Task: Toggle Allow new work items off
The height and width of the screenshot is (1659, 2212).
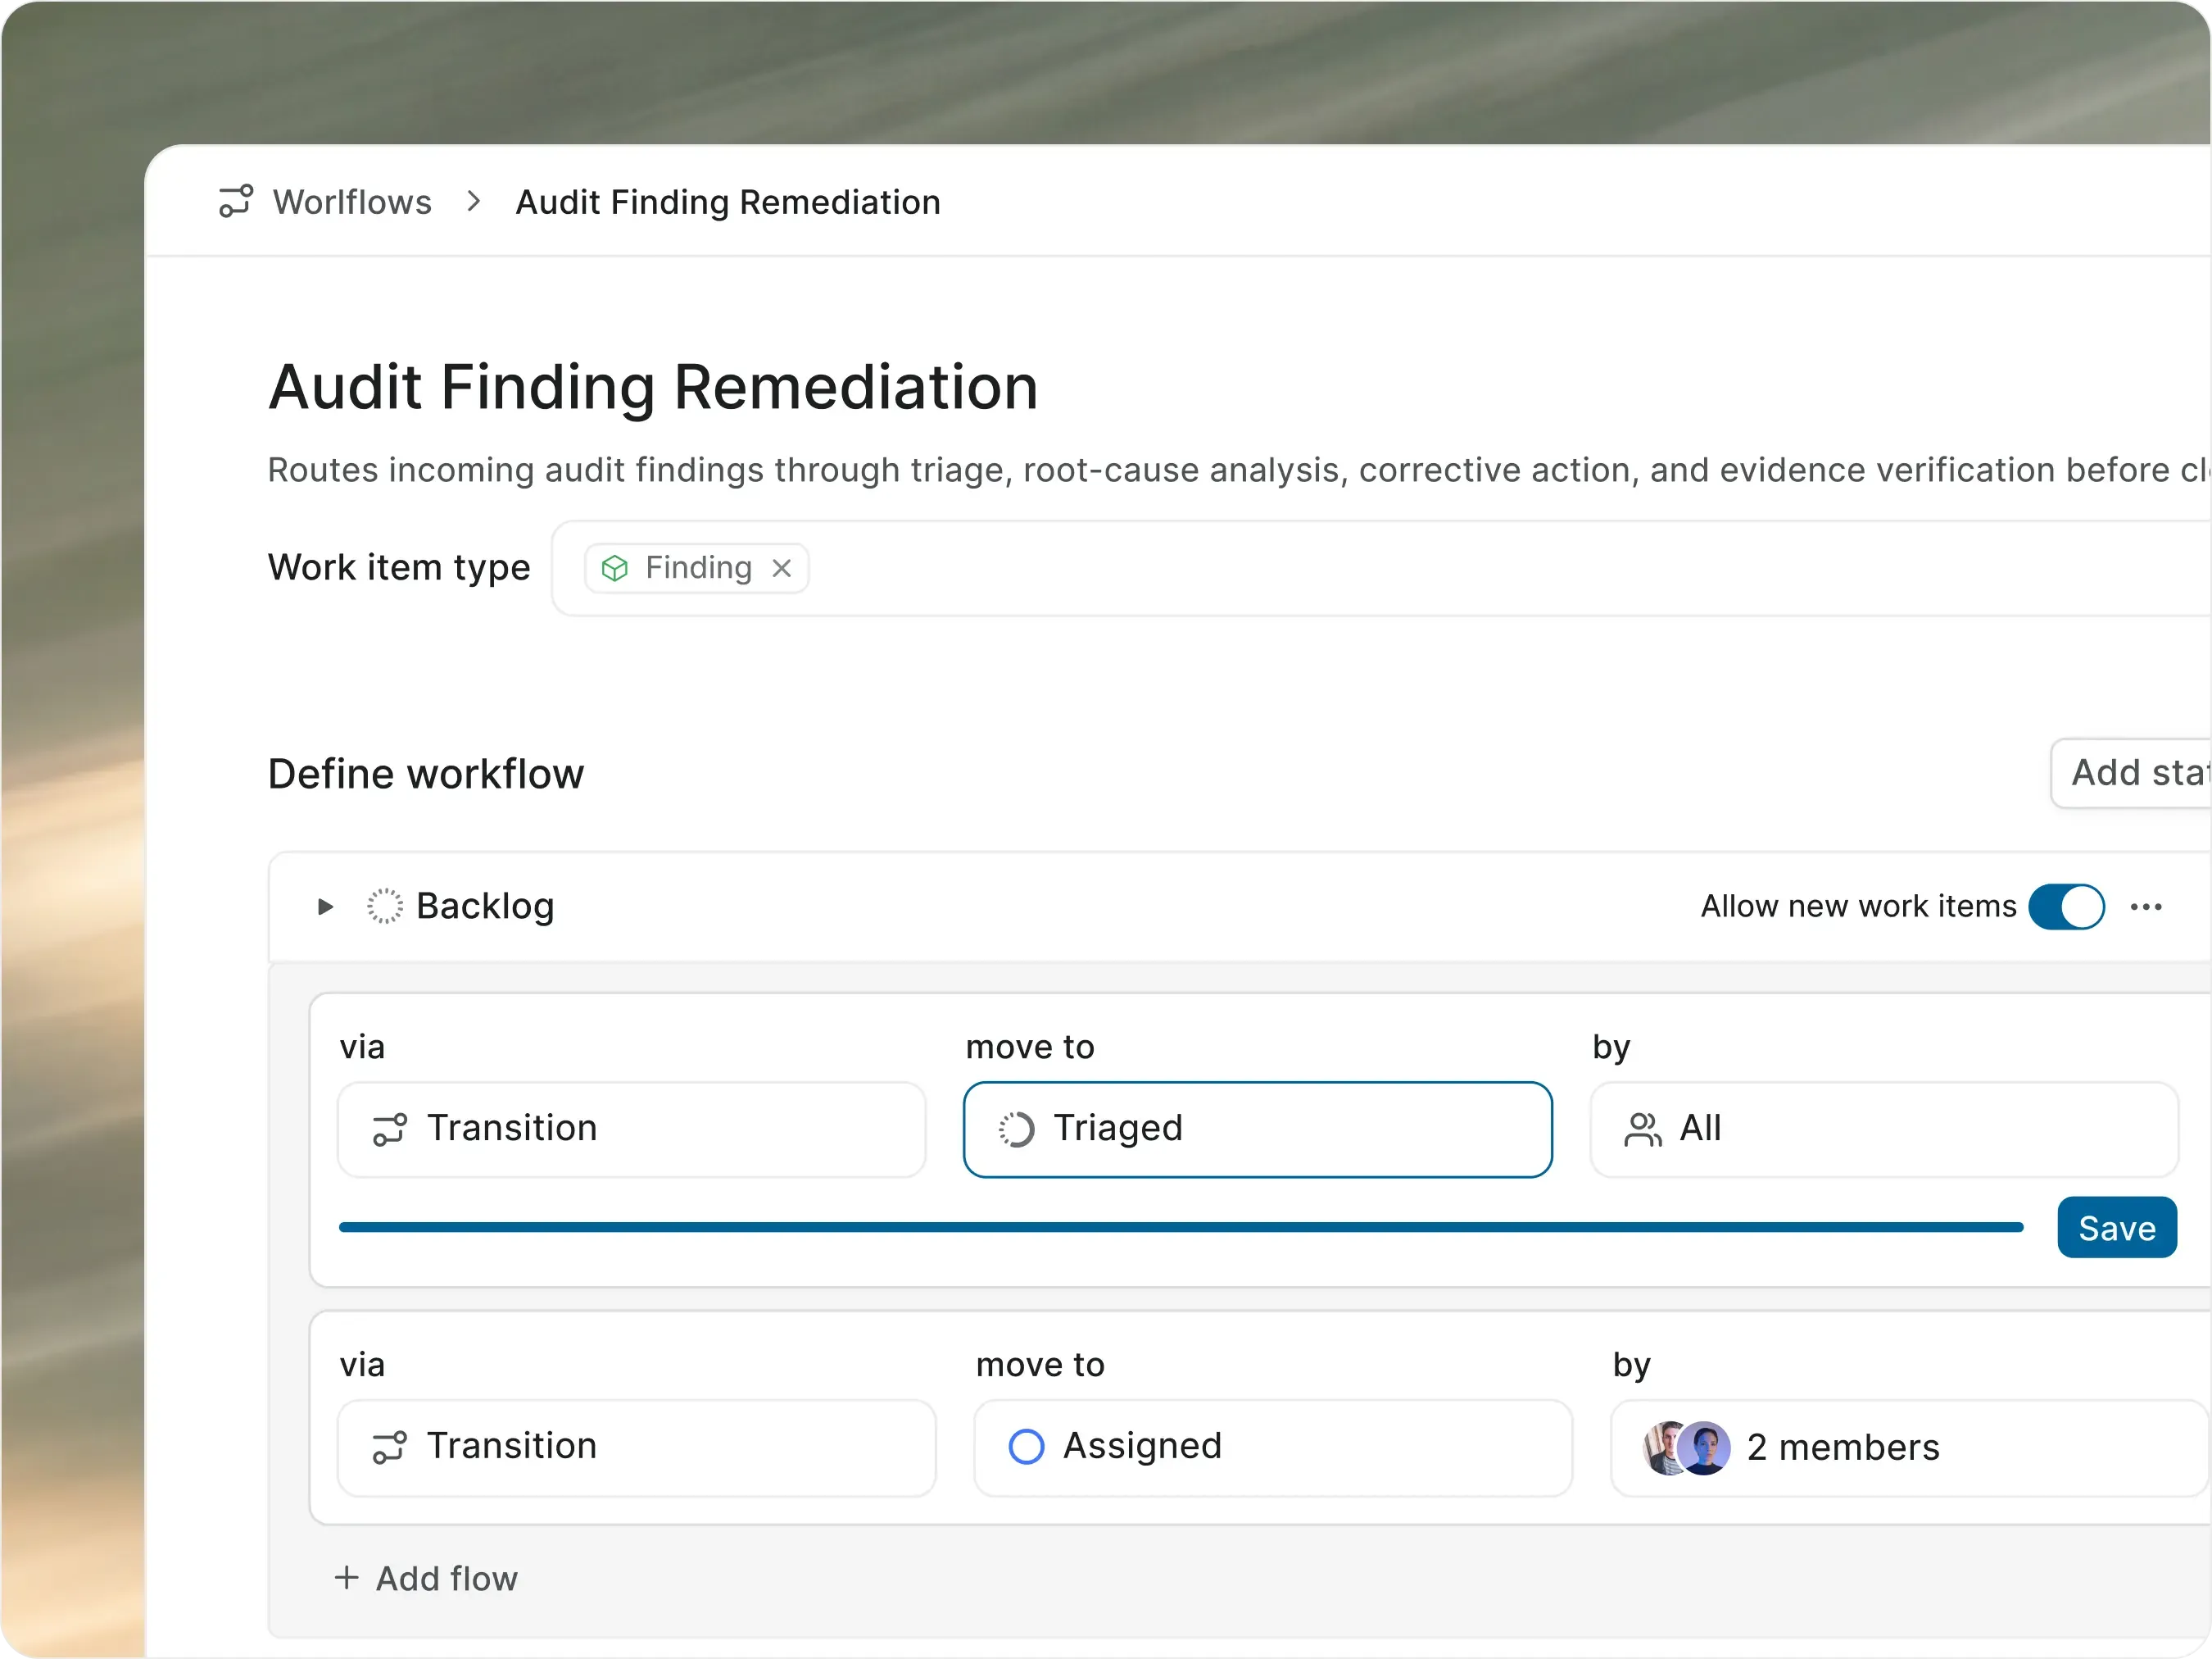Action: tap(2067, 907)
